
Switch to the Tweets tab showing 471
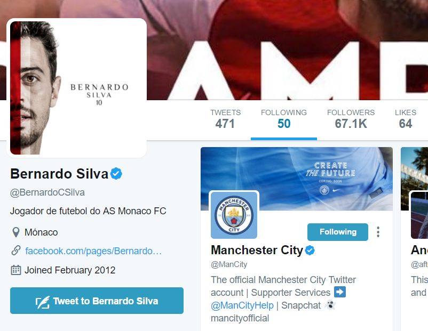(x=225, y=119)
